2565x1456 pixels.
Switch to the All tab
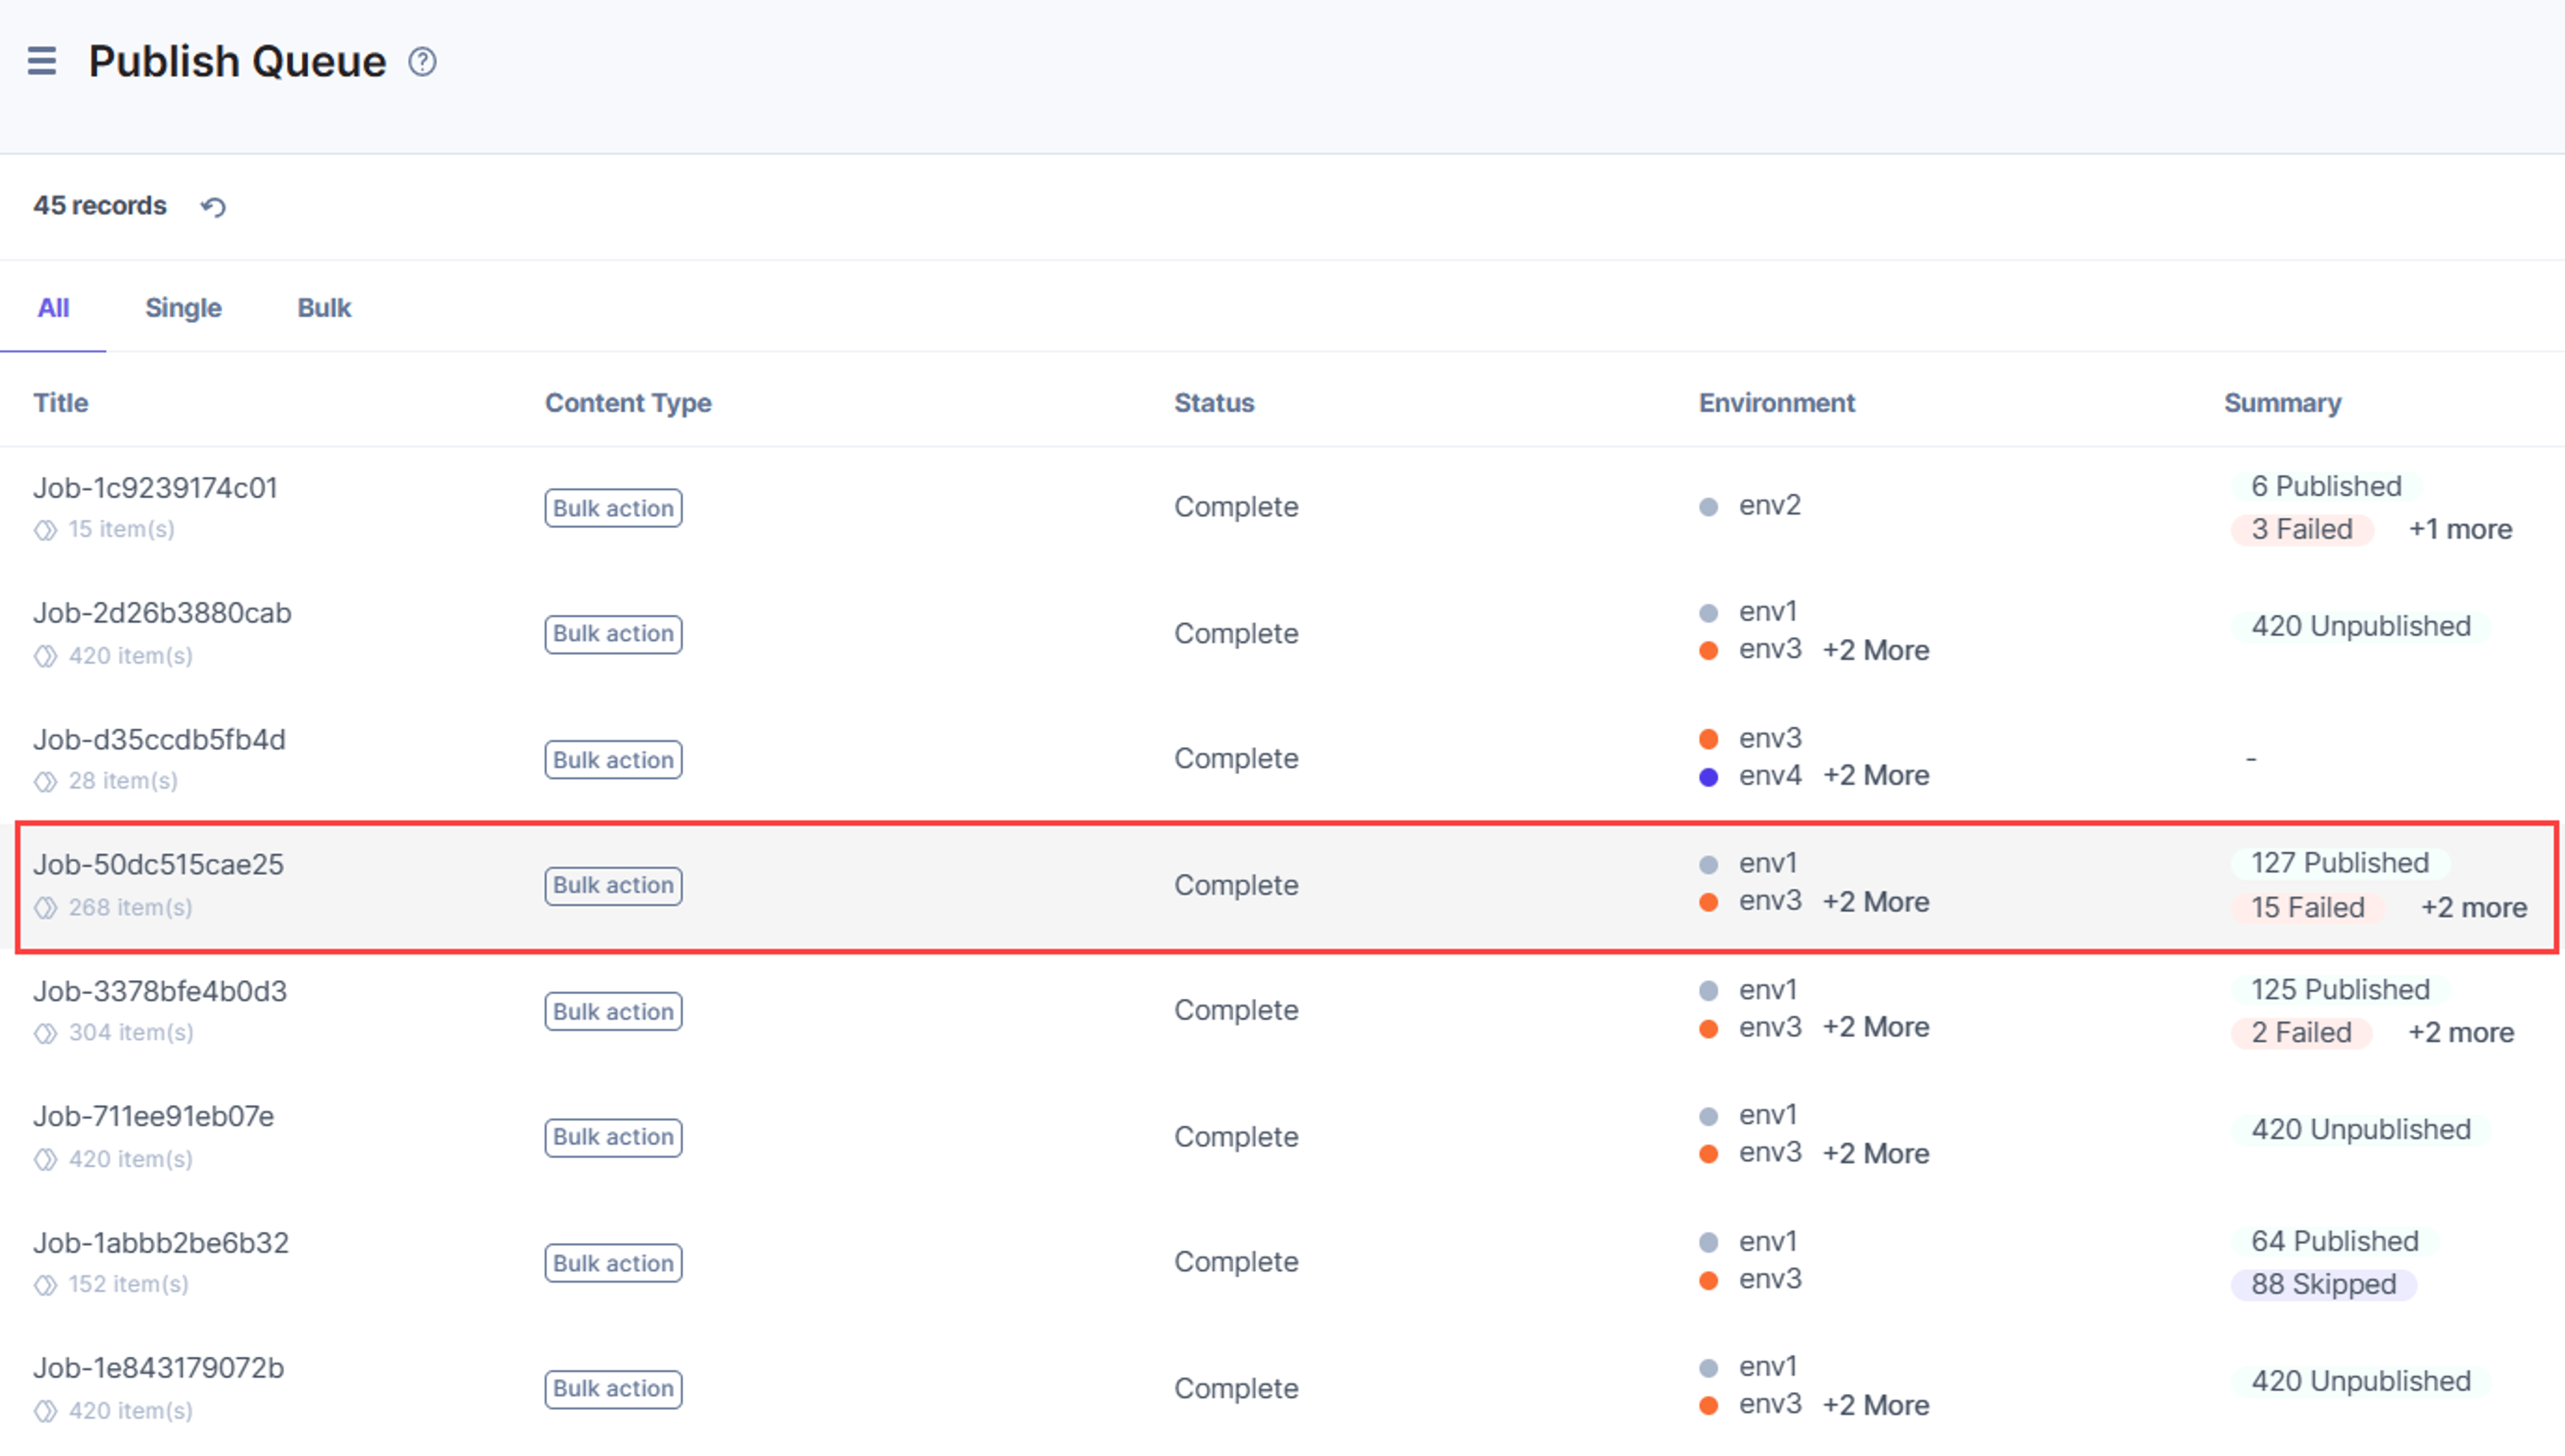pyautogui.click(x=53, y=308)
